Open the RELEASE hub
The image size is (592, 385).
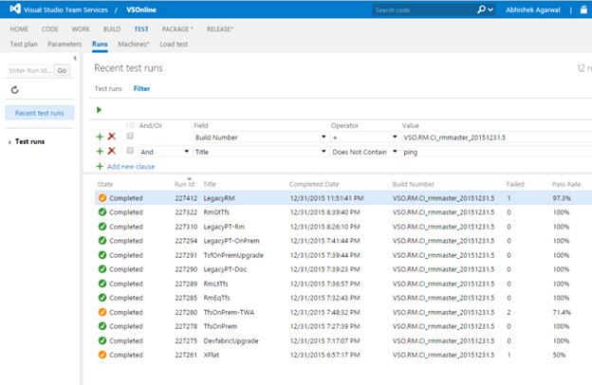(220, 29)
